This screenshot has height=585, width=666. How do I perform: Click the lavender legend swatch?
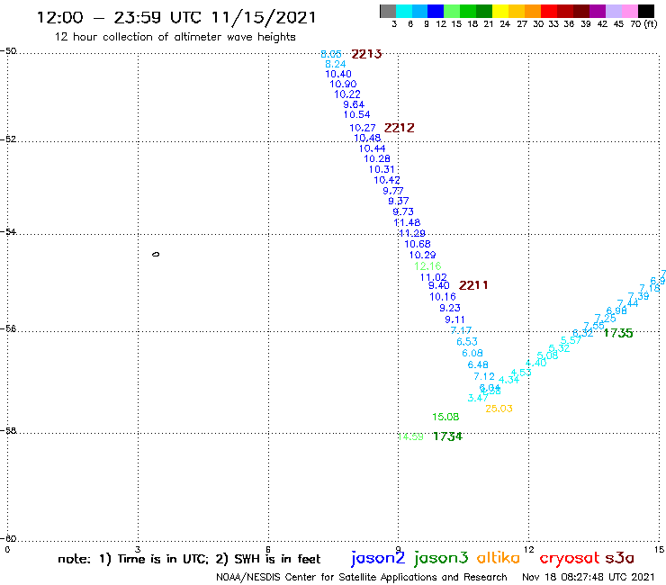(x=613, y=12)
